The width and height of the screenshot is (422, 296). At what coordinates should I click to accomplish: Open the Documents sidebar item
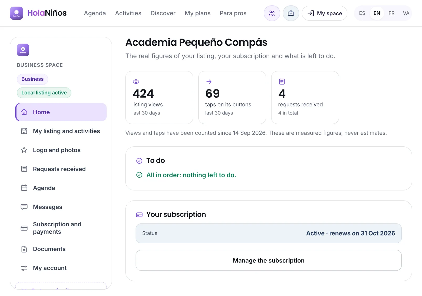point(61,249)
